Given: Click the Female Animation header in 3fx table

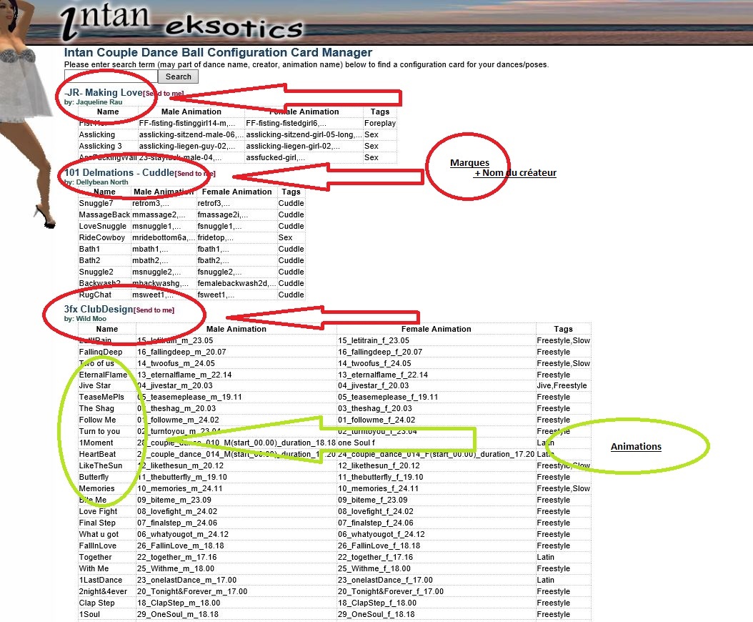Looking at the screenshot, I should pos(436,330).
